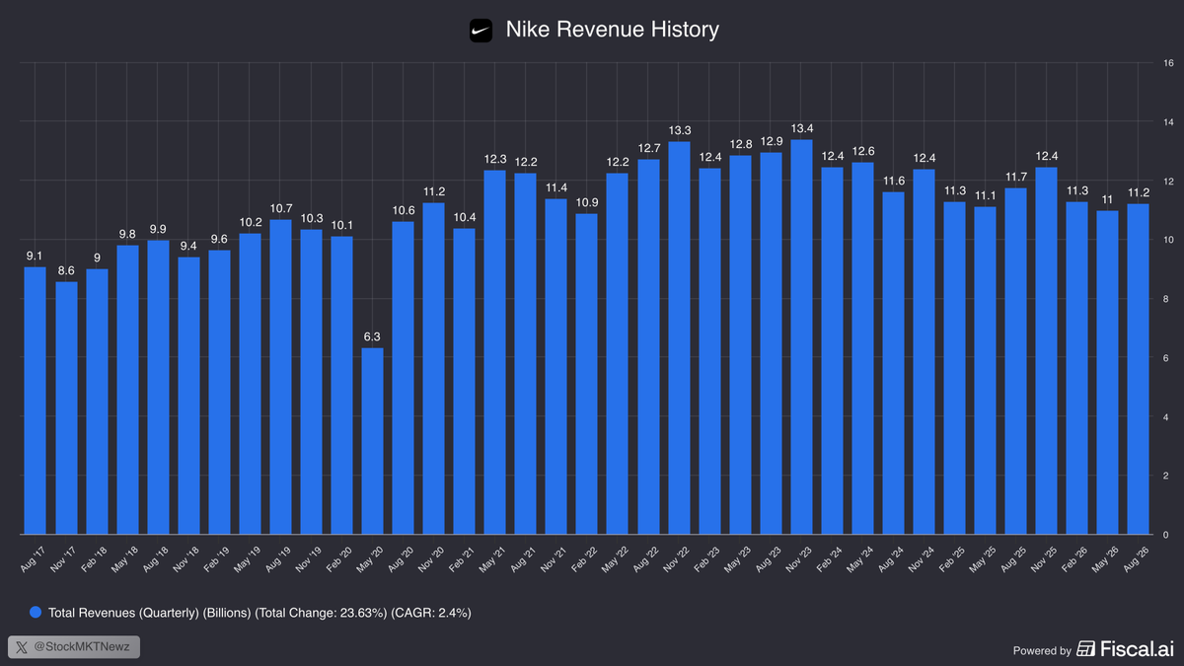Select the Aug '17 revenue bar
The width and height of the screenshot is (1184, 666).
(x=36, y=401)
